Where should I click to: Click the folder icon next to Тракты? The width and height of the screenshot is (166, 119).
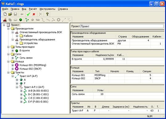click(13, 72)
